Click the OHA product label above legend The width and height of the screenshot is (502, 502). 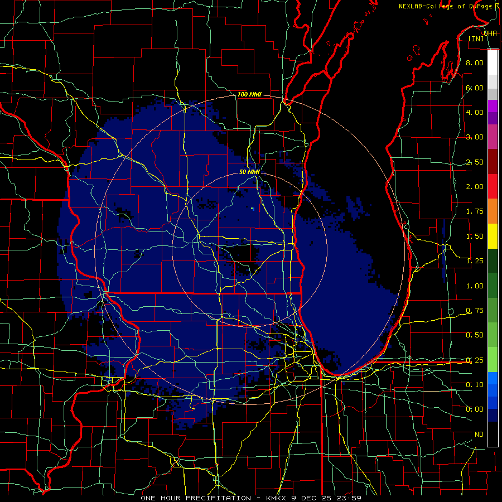[x=490, y=33]
